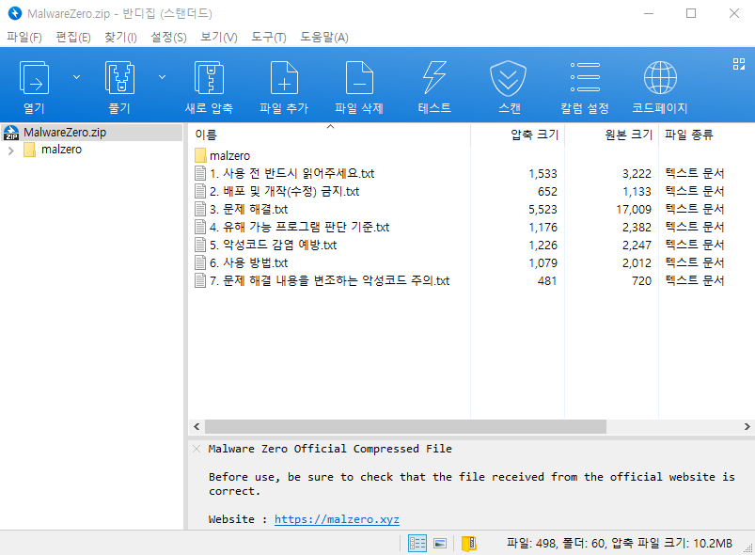Open the 편집(E) menu
The image size is (755, 555).
[x=73, y=37]
